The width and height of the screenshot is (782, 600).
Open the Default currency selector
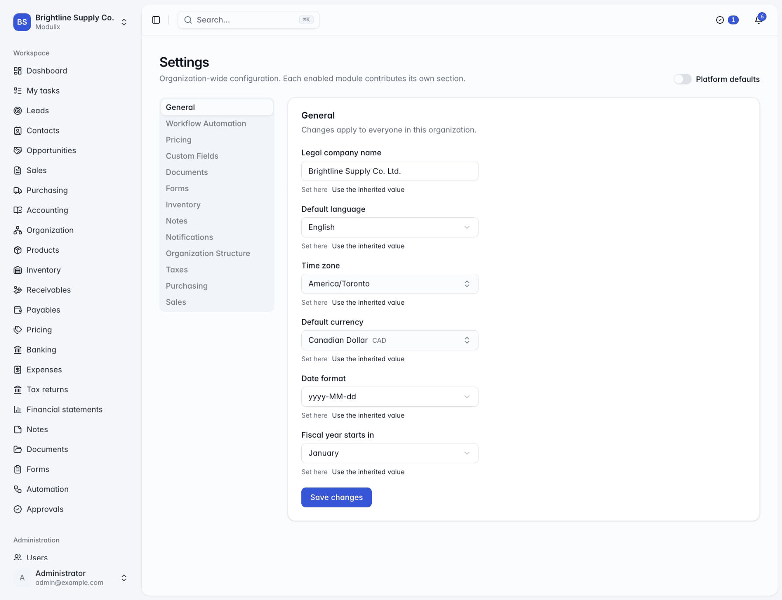tap(390, 340)
